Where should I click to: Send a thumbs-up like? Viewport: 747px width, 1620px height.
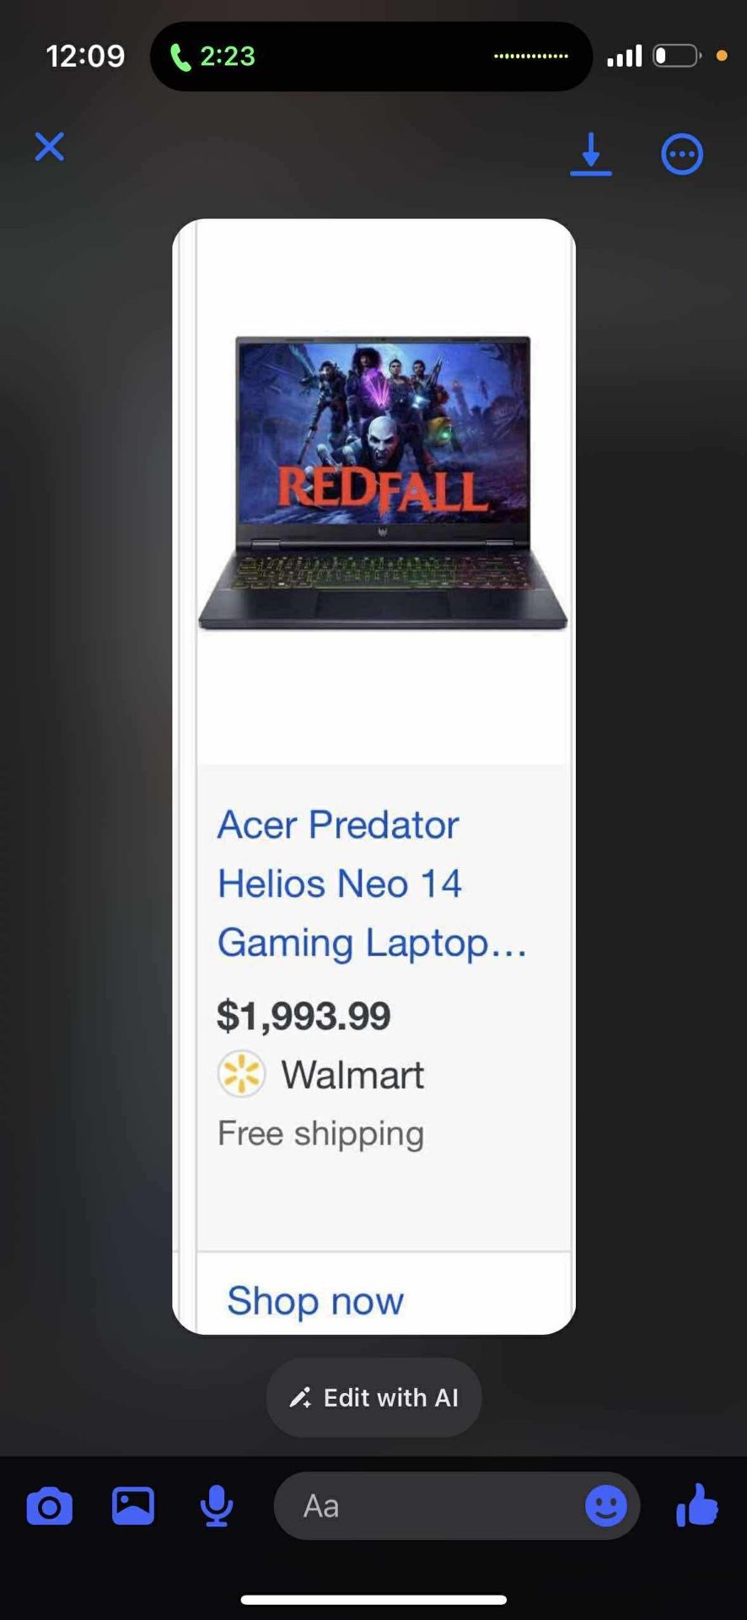tap(697, 1506)
